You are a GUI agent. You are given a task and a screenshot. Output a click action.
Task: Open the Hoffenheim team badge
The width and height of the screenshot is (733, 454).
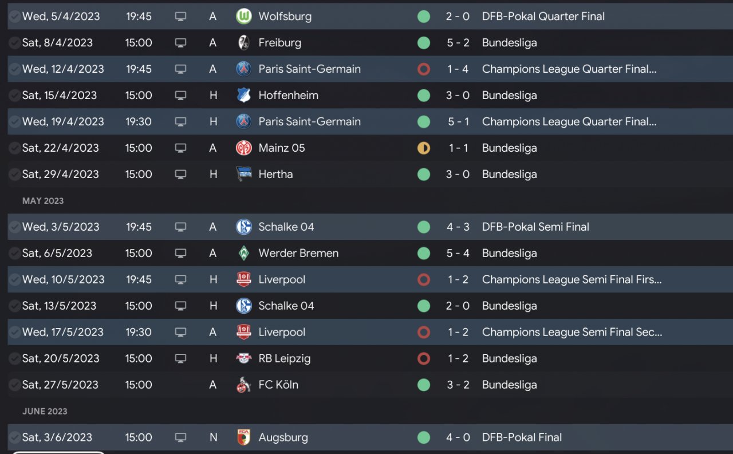point(244,96)
